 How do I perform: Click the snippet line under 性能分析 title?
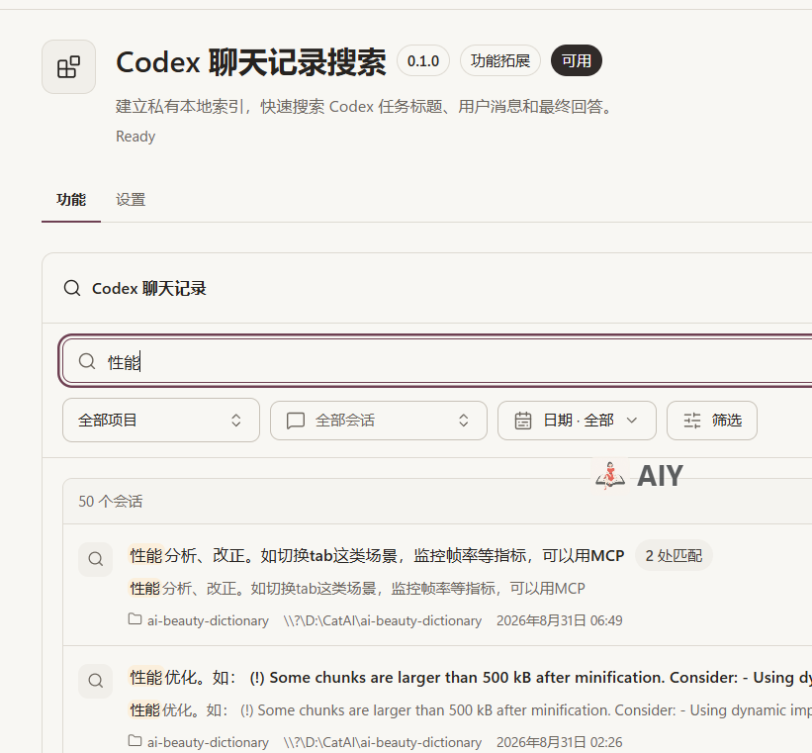pos(357,589)
